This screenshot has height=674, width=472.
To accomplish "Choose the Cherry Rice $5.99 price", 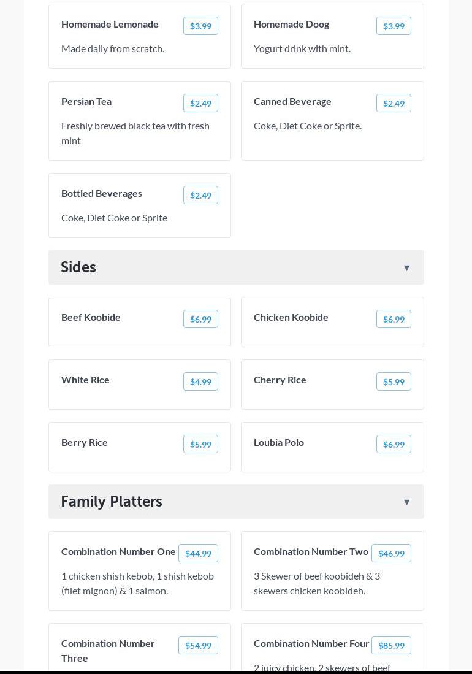I will pos(394,381).
